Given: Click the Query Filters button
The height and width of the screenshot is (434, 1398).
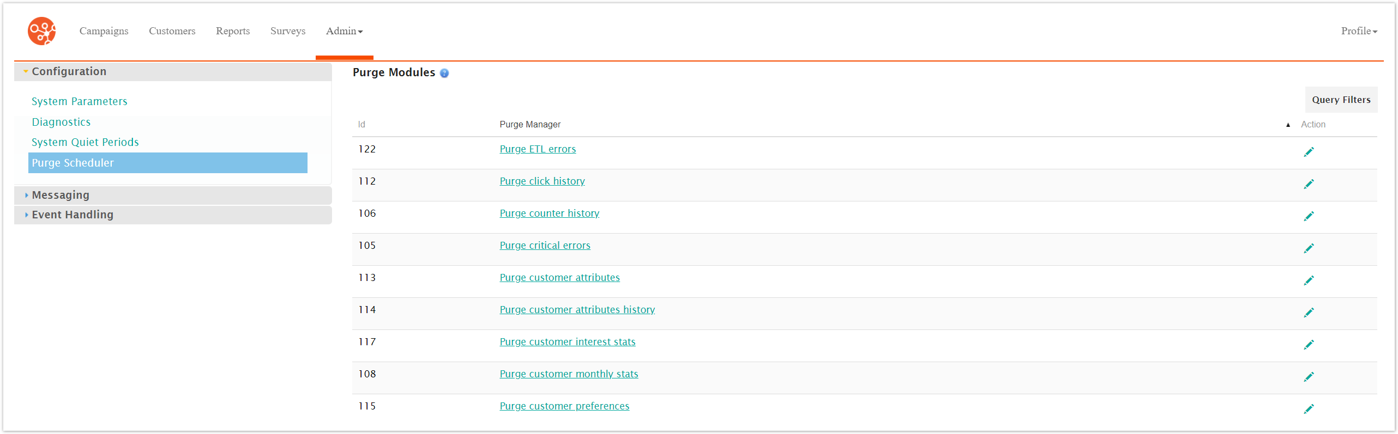Looking at the screenshot, I should coord(1341,100).
